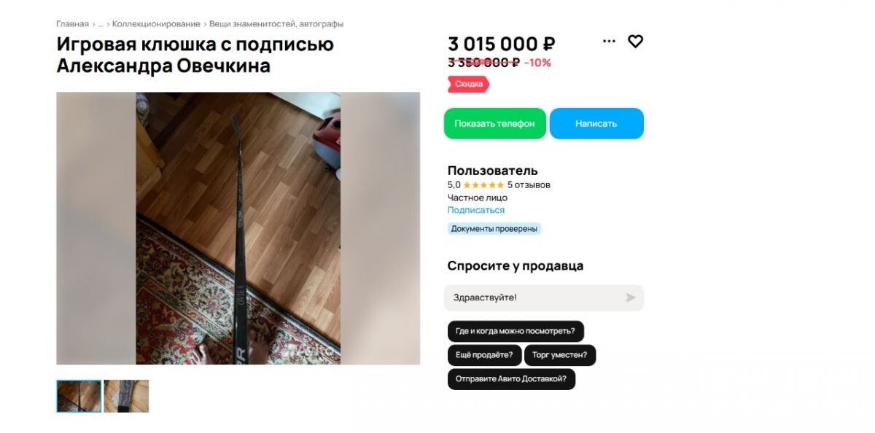Click the blue "Написать" button
Screen dimensions: 875x433
(596, 123)
